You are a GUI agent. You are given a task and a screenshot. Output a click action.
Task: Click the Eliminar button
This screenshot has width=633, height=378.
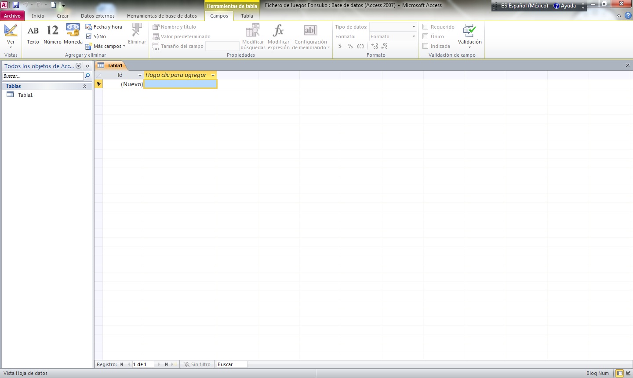pyautogui.click(x=136, y=35)
